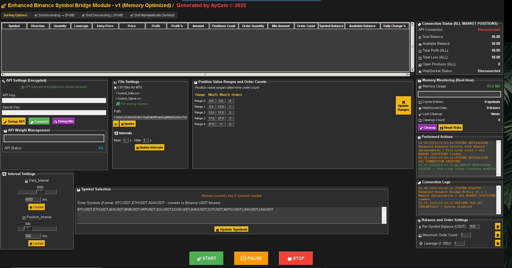
Task: Click the Secret Key input field
Action: tap(54, 112)
